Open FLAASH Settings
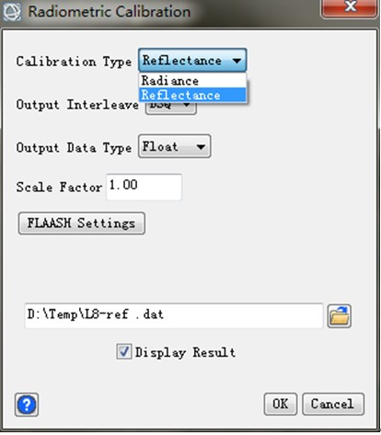The width and height of the screenshot is (381, 435). click(82, 223)
